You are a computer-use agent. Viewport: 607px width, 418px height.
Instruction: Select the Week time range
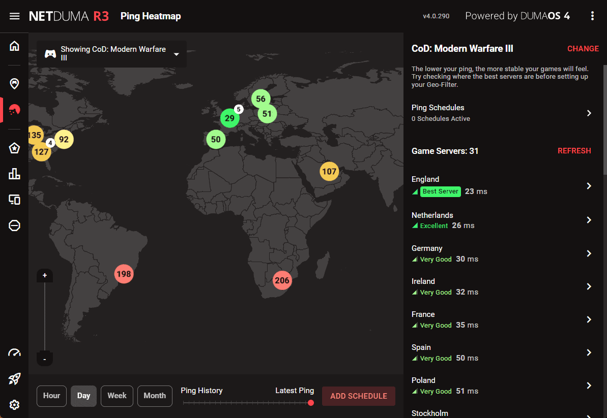tap(117, 396)
